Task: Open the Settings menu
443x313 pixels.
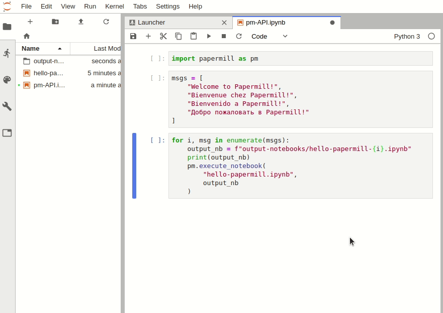Action: pos(168,6)
